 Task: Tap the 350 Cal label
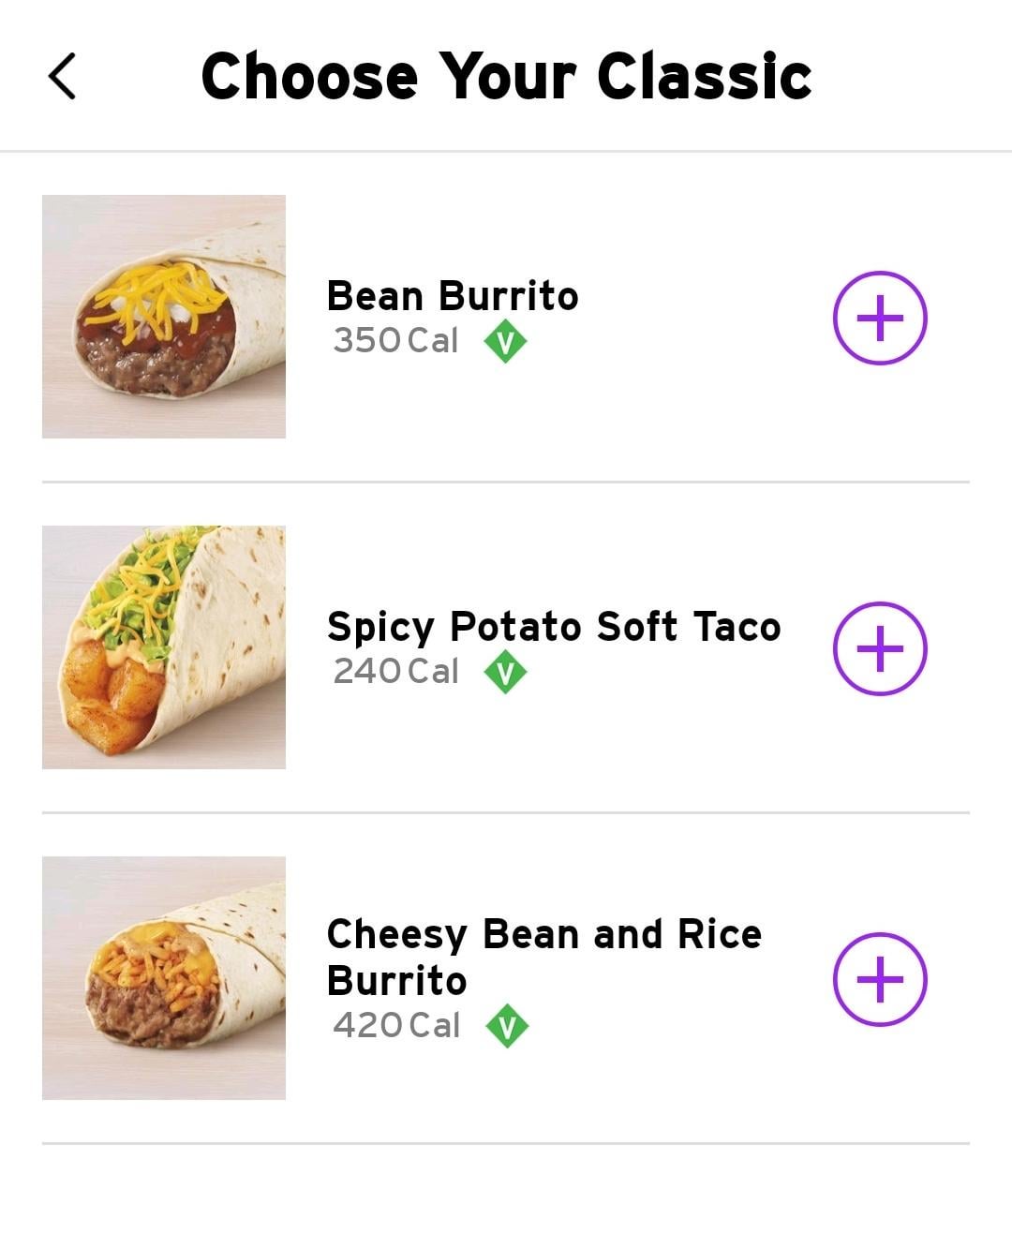(x=395, y=340)
